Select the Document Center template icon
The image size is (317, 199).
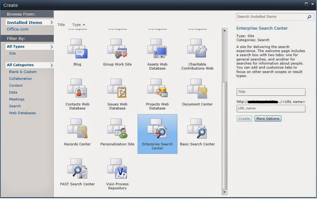click(197, 88)
